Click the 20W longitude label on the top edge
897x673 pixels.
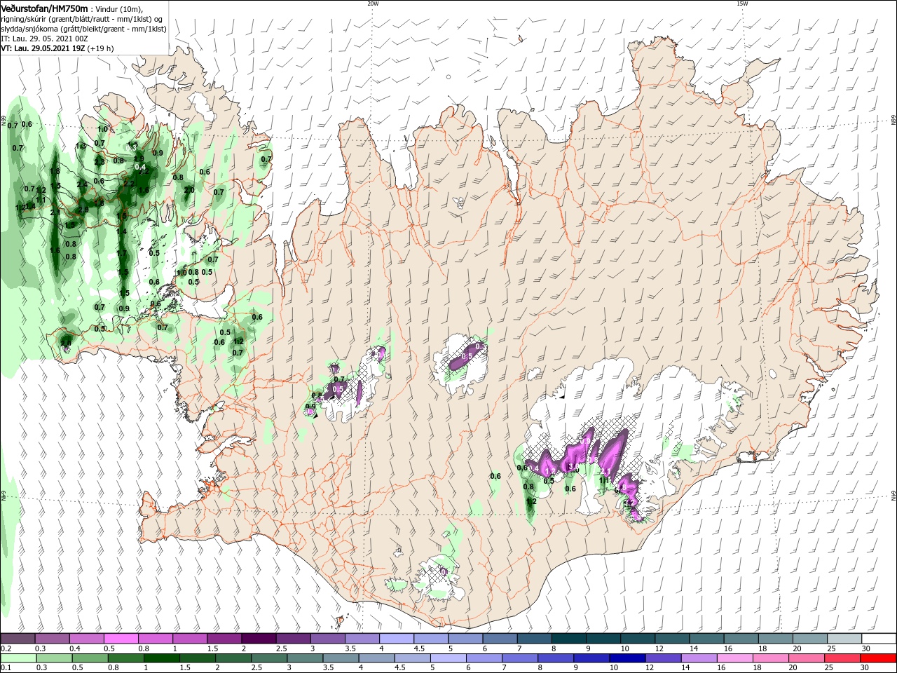(373, 4)
